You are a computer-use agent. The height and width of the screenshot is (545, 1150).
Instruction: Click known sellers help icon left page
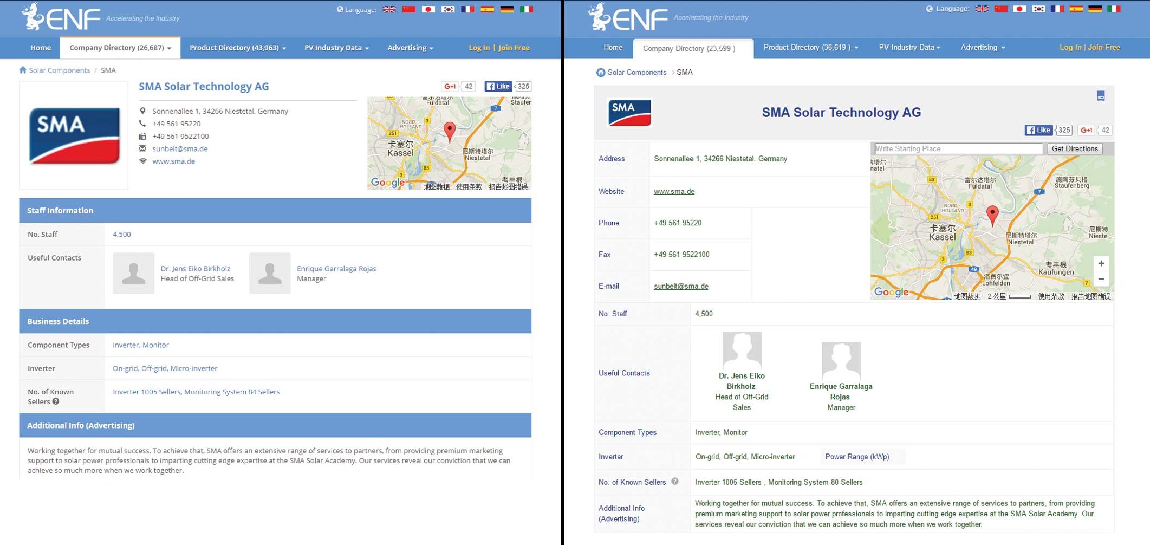pyautogui.click(x=56, y=401)
